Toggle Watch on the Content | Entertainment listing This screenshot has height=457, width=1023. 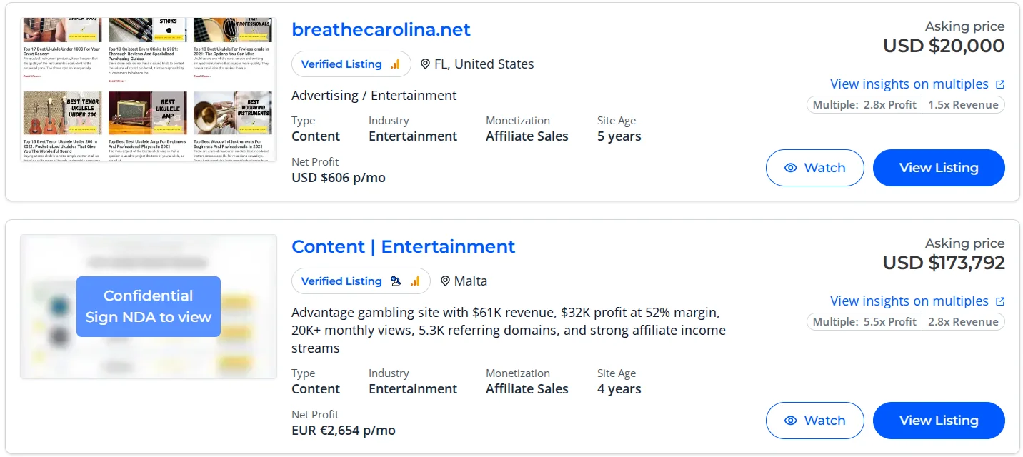click(814, 421)
